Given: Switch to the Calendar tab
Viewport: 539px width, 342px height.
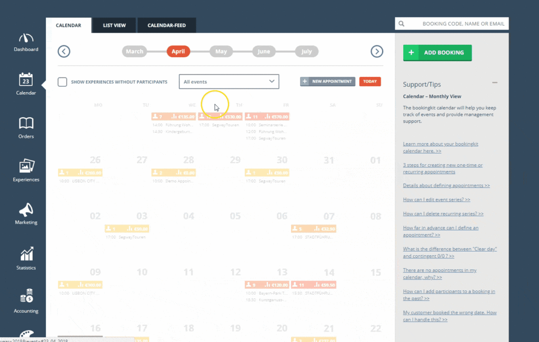Looking at the screenshot, I should point(68,25).
